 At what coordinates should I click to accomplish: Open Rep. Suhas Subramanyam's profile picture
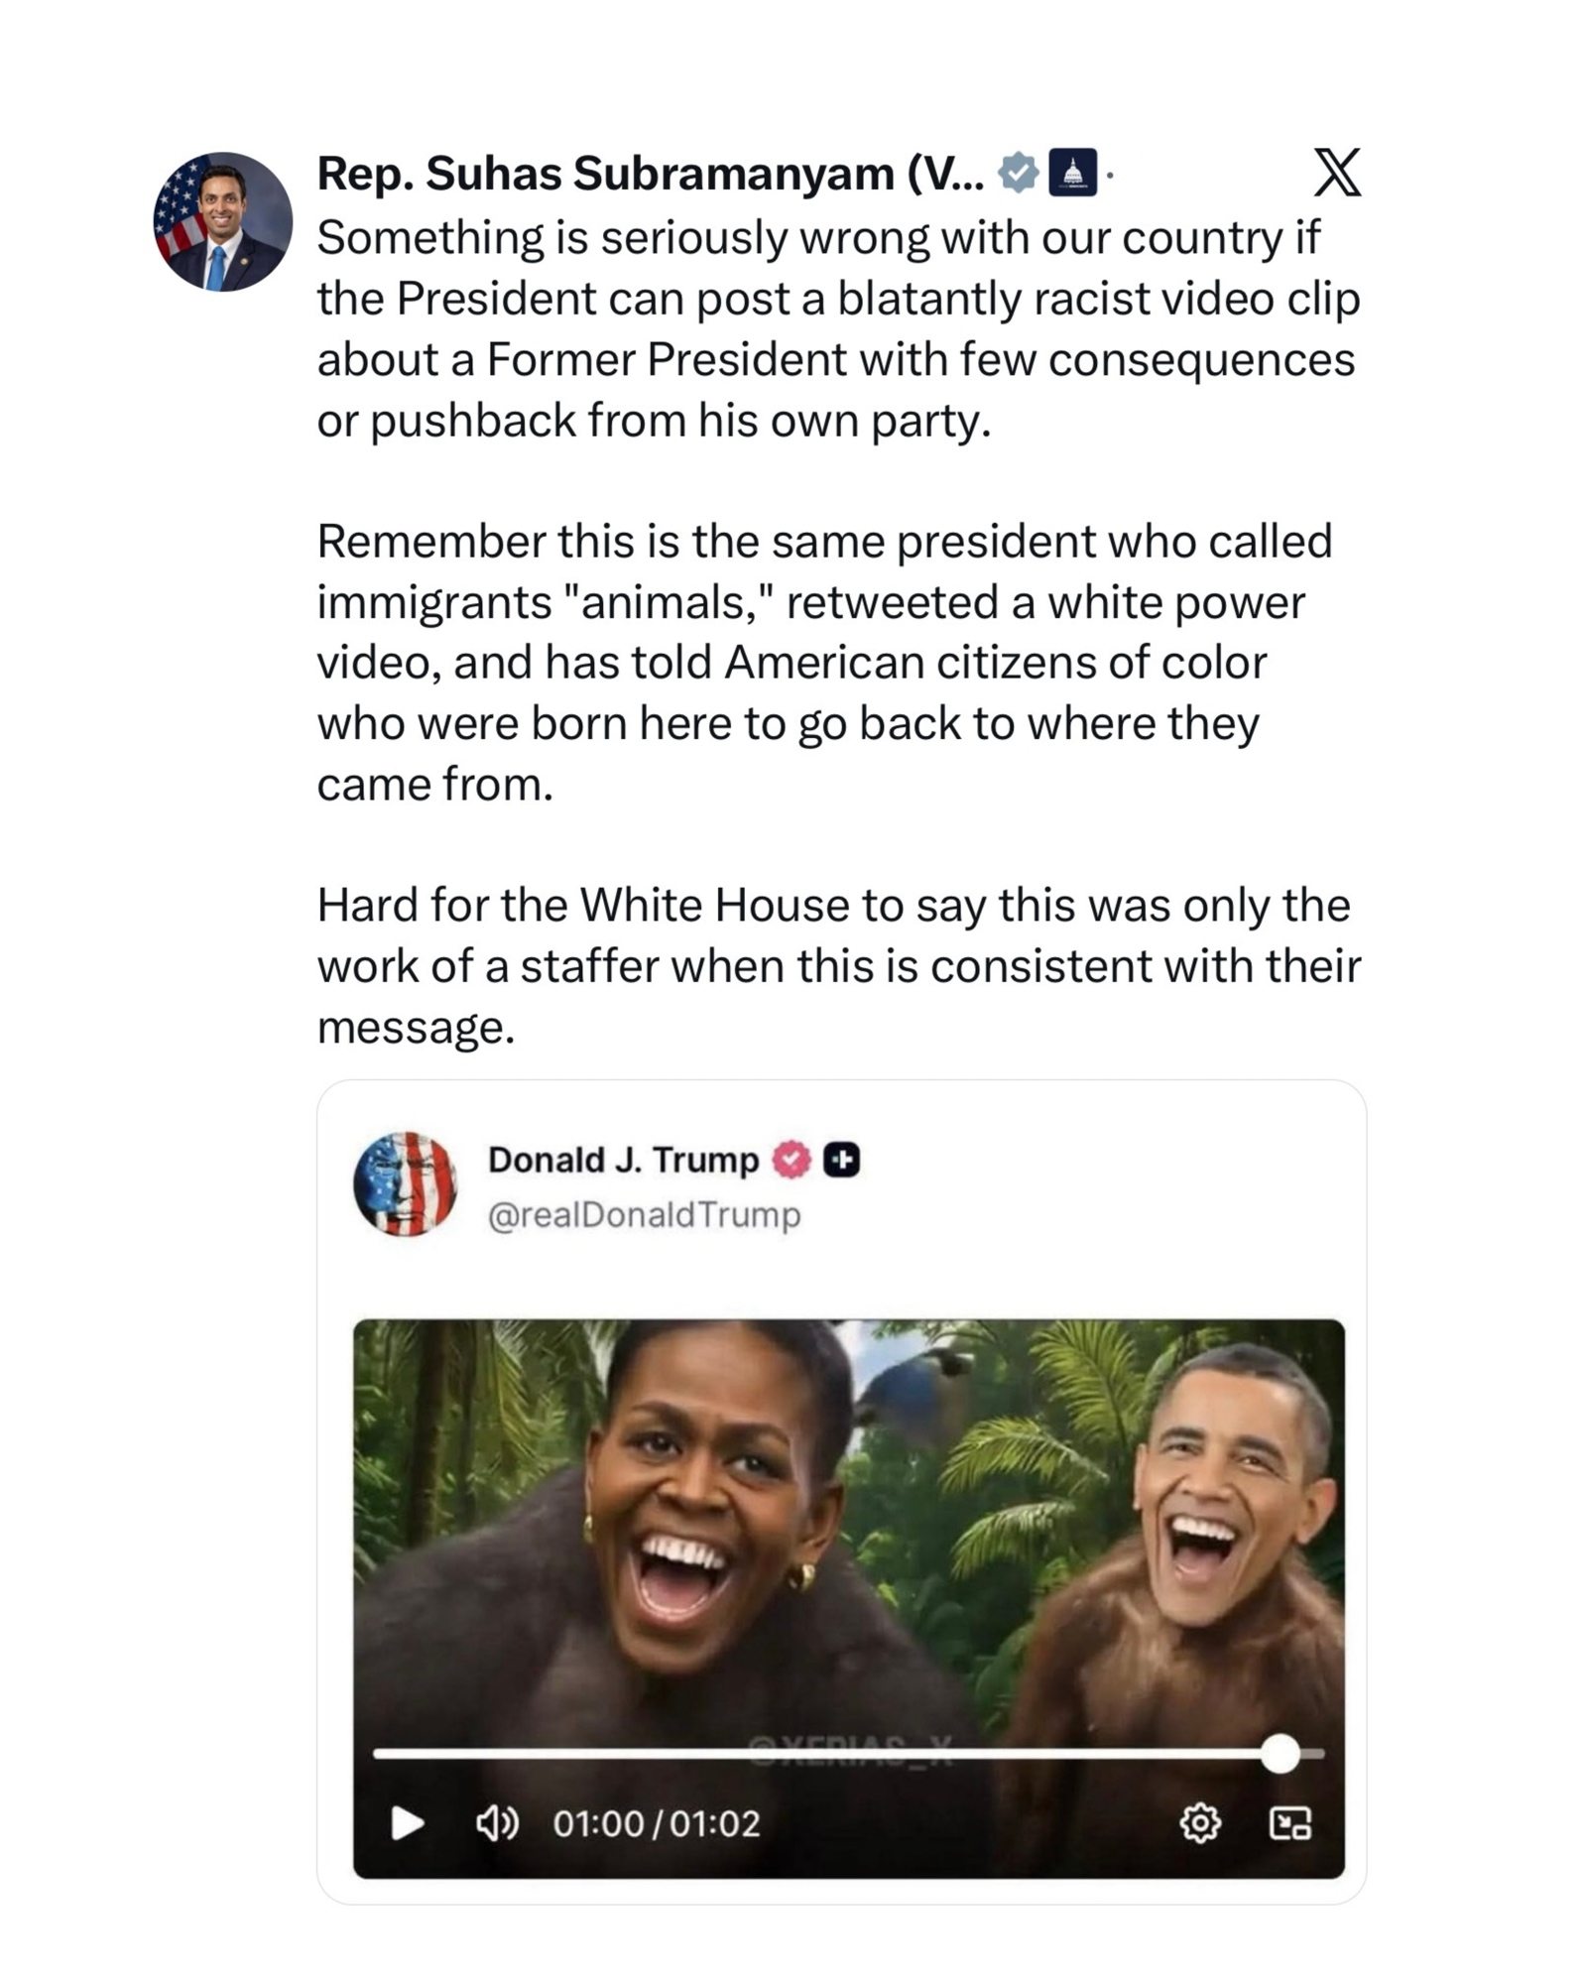click(x=222, y=221)
